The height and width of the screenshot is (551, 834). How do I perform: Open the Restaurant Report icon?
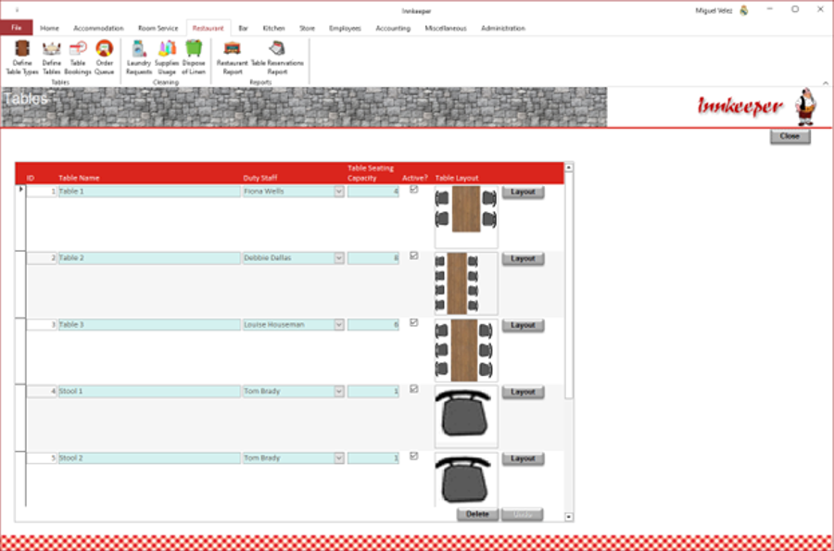coord(233,57)
